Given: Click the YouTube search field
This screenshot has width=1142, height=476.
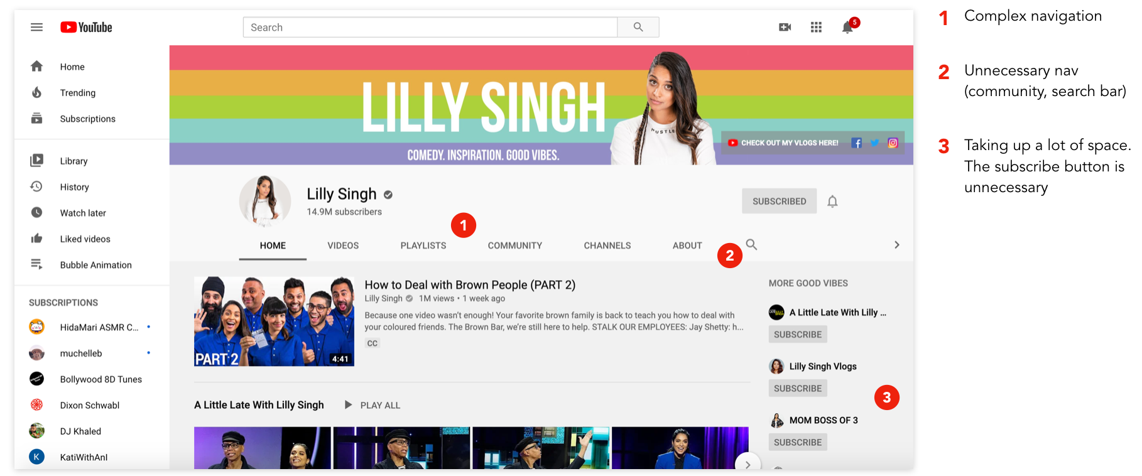Looking at the screenshot, I should pyautogui.click(x=430, y=27).
